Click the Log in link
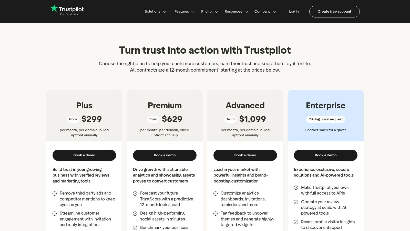410x231 pixels. pyautogui.click(x=294, y=12)
